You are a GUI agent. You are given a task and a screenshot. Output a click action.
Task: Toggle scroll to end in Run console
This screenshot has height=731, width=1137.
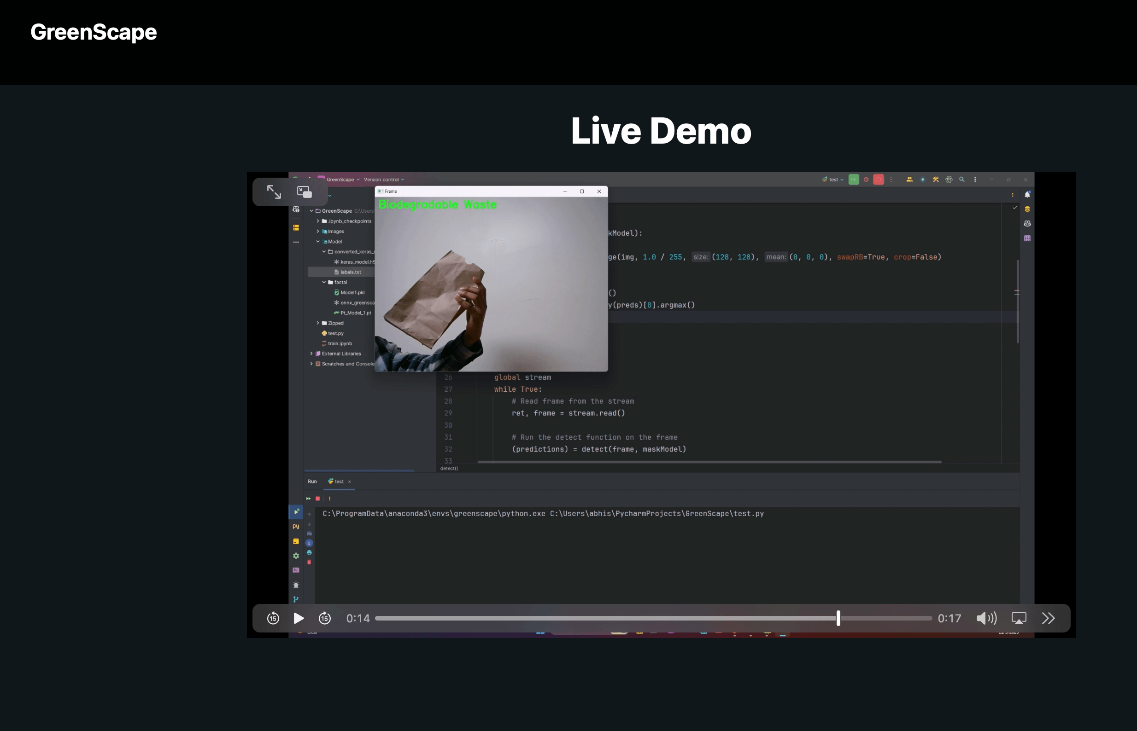pos(309,543)
